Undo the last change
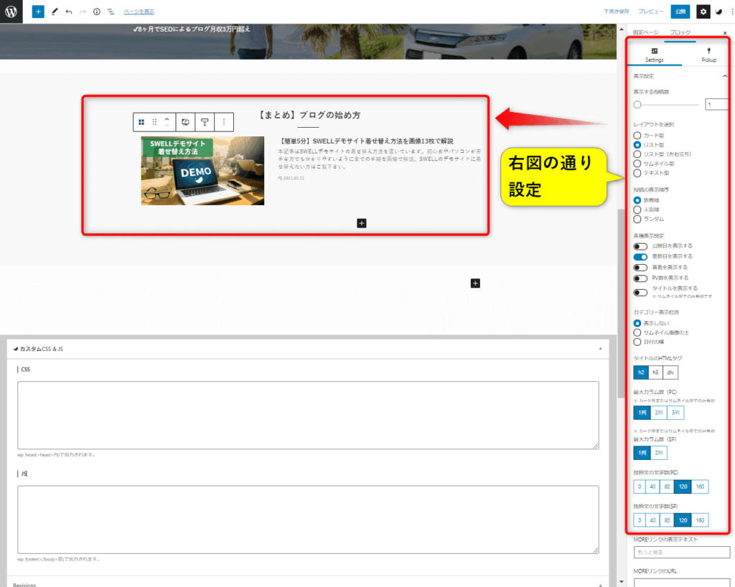735x587 pixels. coord(69,11)
